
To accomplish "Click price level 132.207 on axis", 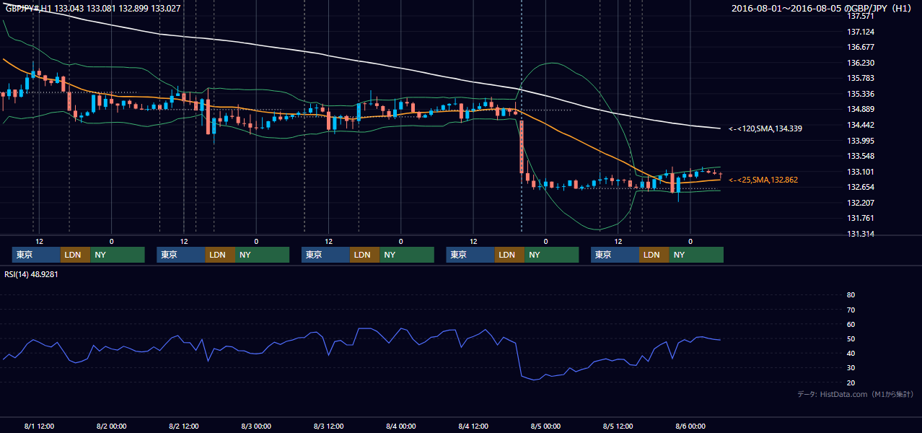I will tap(860, 203).
